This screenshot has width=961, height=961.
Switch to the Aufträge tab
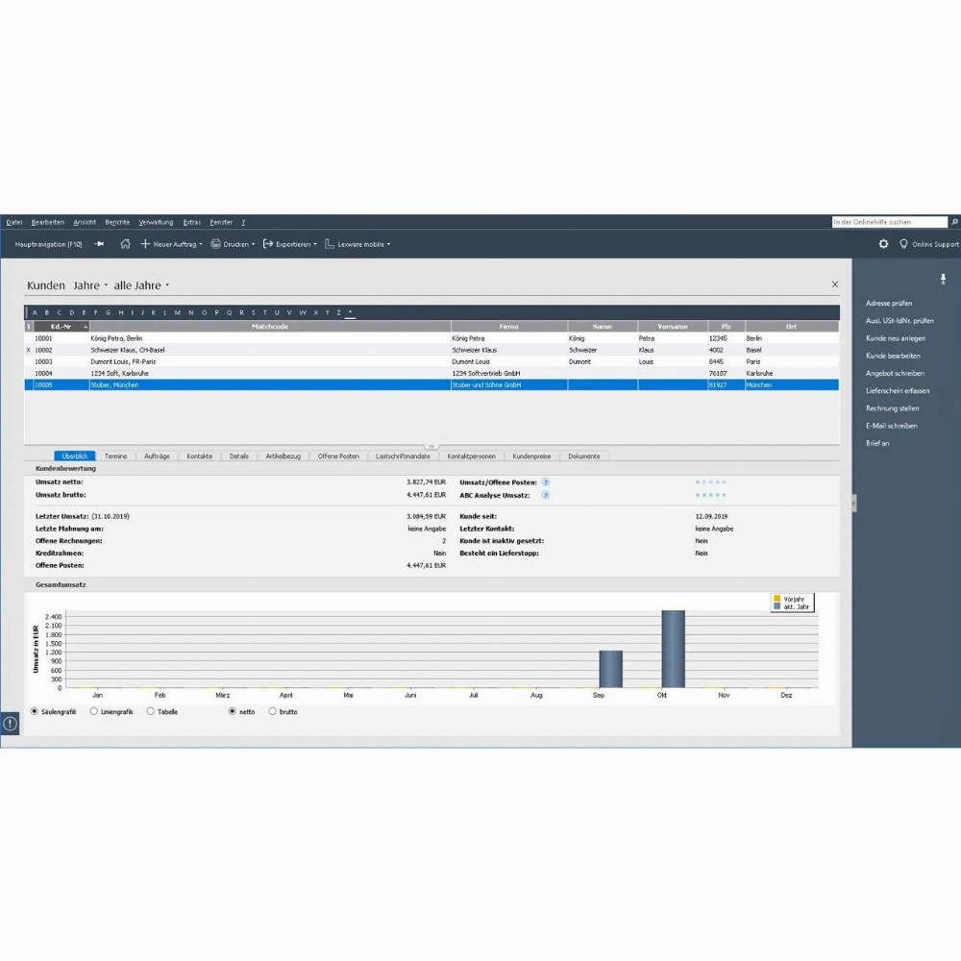coord(157,456)
